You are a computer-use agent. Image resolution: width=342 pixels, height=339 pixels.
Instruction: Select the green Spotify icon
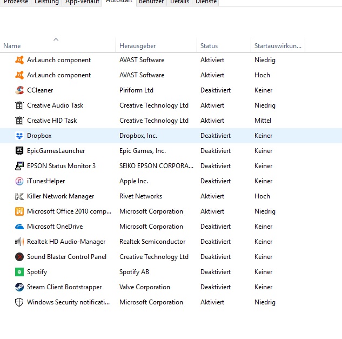tap(19, 272)
